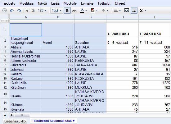This screenshot has width=171, height=124.
Task: Click the cell borders icon
Action: 103,11
